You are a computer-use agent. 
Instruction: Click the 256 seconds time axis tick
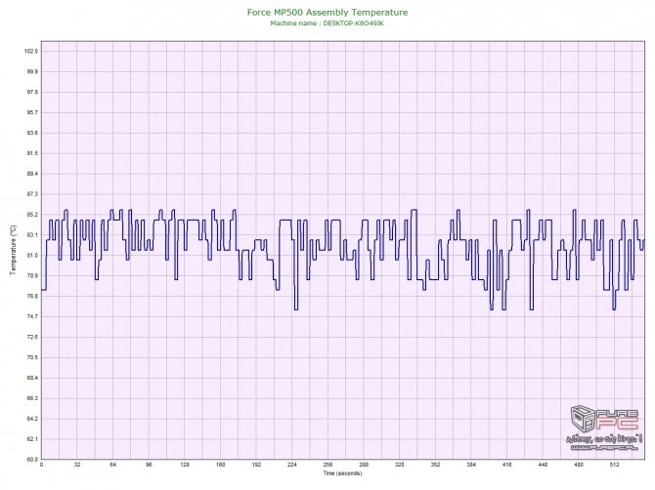[327, 465]
